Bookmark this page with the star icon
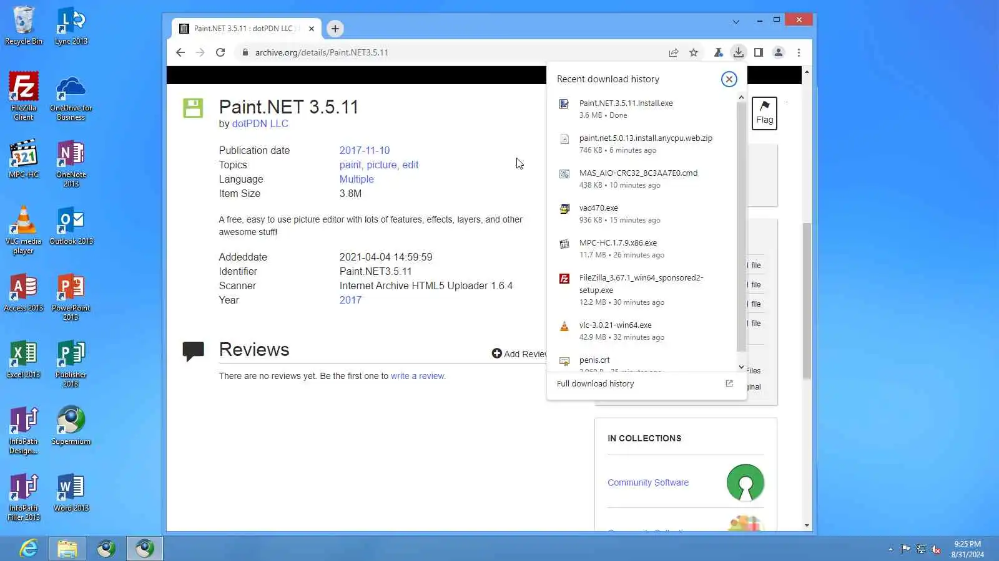This screenshot has width=999, height=561. pos(694,52)
